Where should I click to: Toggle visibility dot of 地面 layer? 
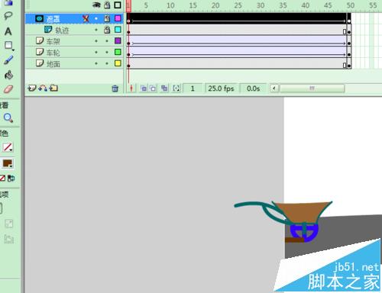tap(96, 63)
